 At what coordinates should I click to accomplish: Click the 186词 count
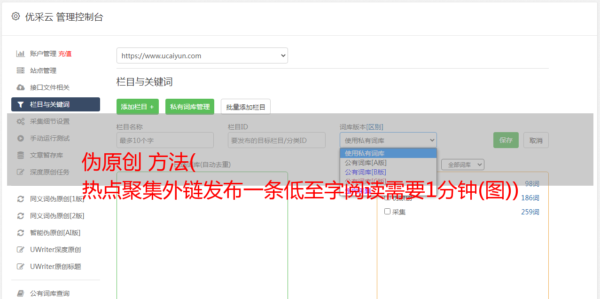[x=530, y=198]
